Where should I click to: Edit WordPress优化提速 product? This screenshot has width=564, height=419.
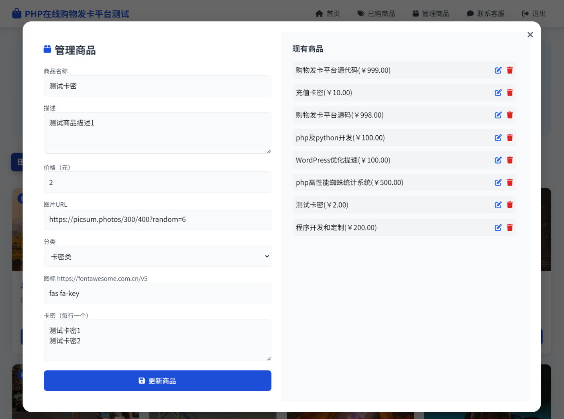tap(498, 160)
